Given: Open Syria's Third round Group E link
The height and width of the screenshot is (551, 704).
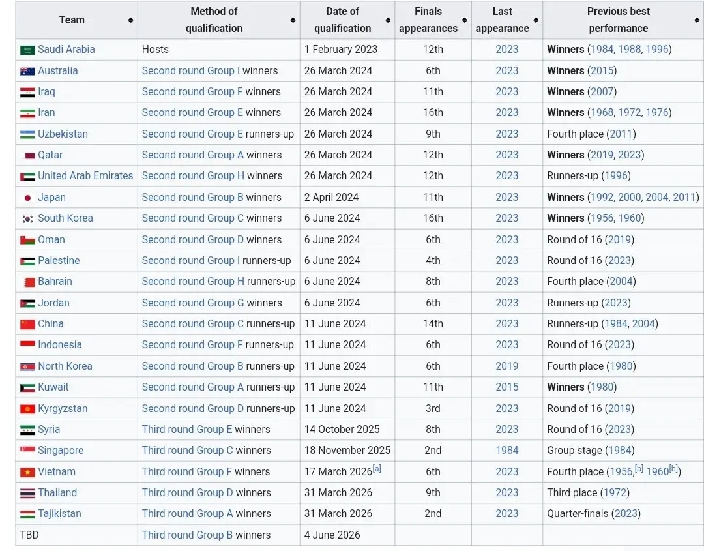Looking at the screenshot, I should (187, 430).
